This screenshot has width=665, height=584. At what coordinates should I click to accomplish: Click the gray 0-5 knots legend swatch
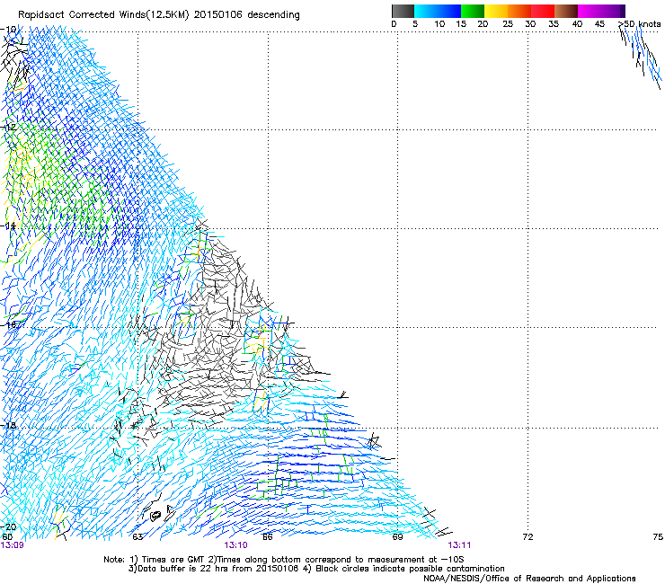(403, 11)
